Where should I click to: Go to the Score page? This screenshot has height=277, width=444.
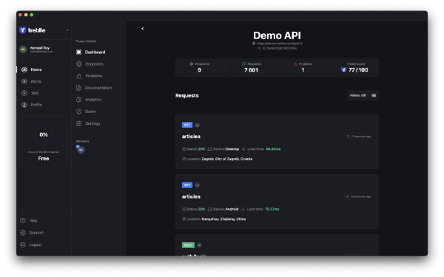[86, 112]
